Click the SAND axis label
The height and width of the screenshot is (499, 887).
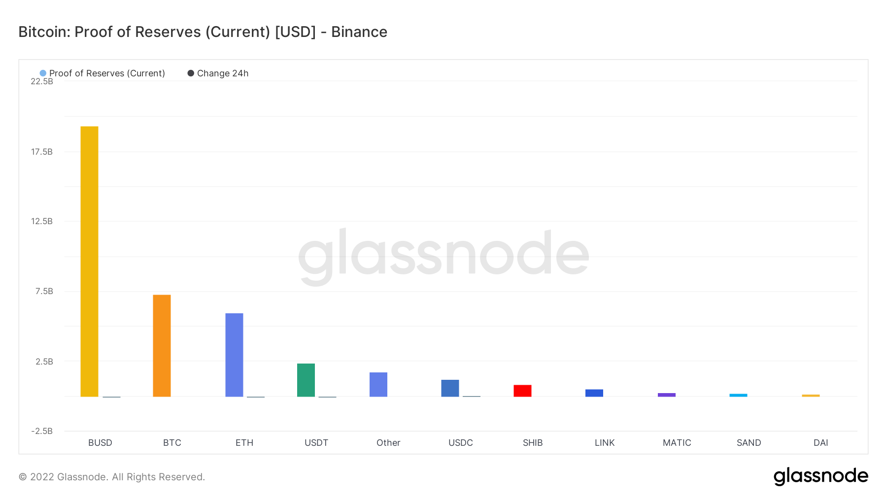pyautogui.click(x=749, y=443)
